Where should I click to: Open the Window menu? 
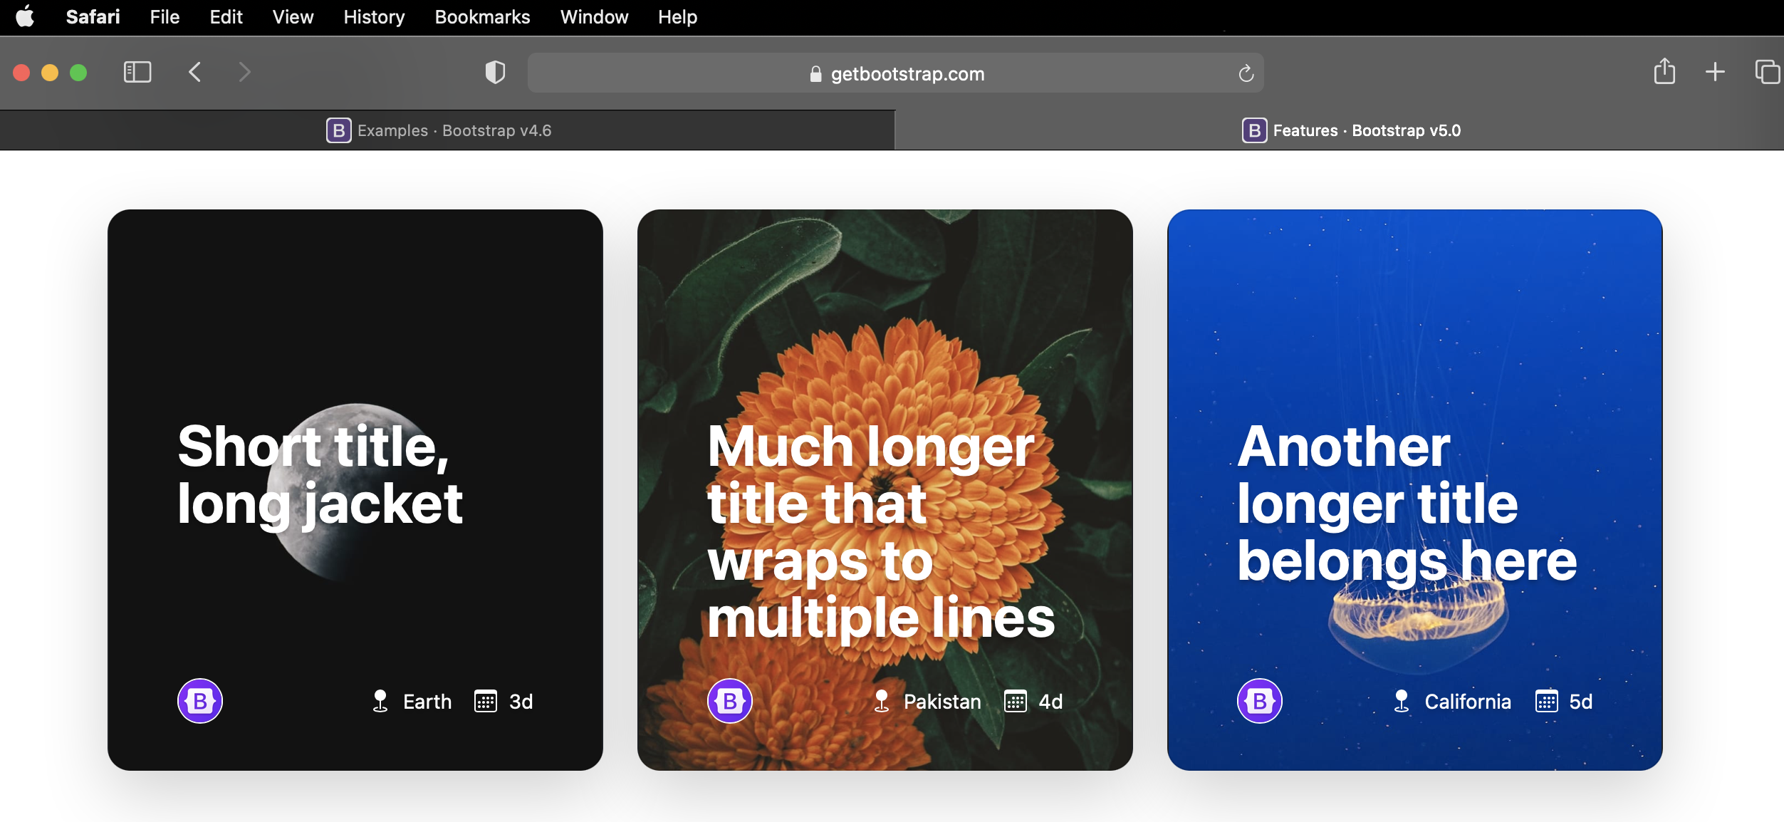[594, 16]
